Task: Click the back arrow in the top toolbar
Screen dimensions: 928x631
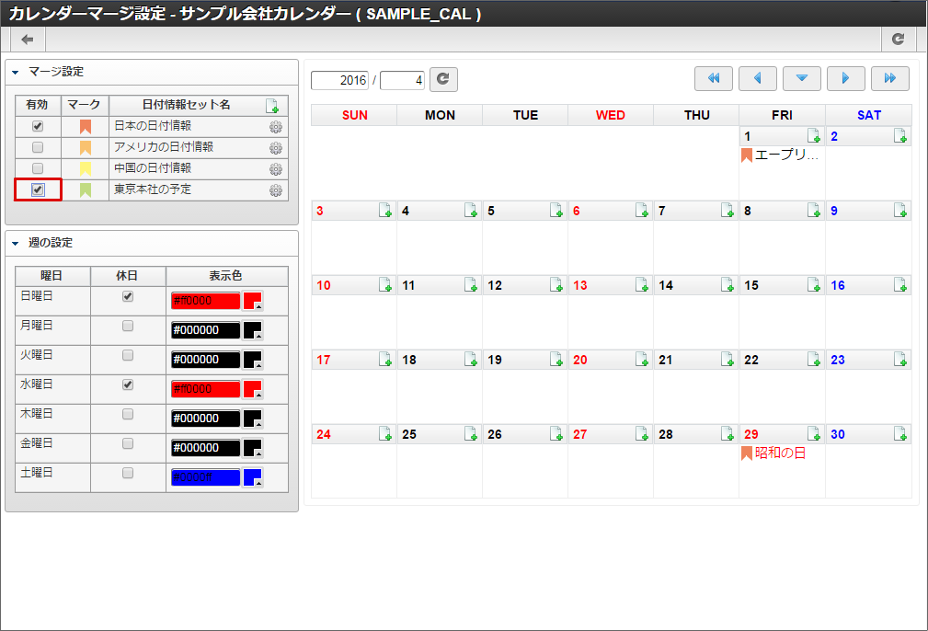Action: [28, 39]
